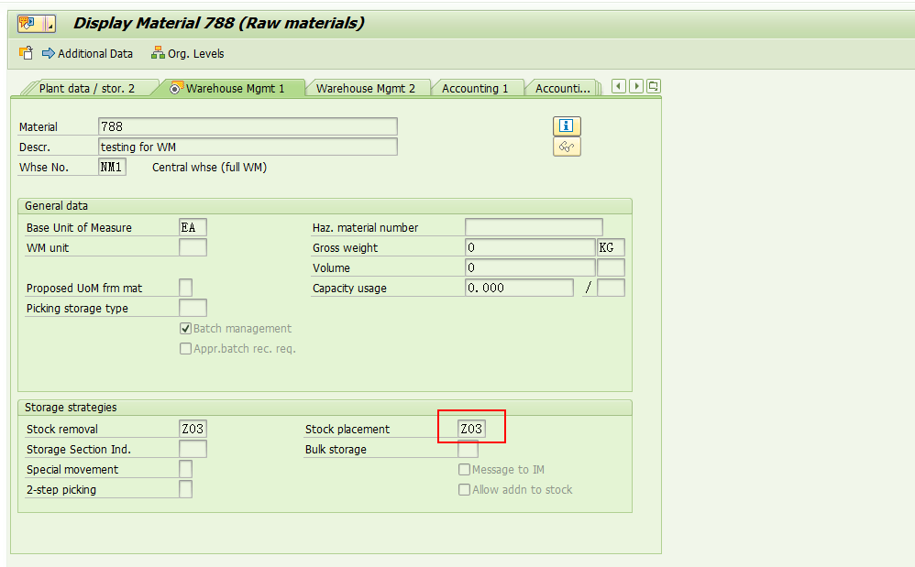Click the Stock removal Z03 field
Viewport: 915px width, 567px height.
[193, 428]
